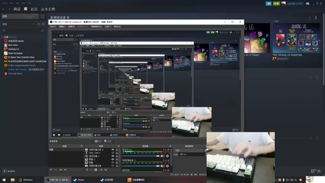Image resolution: width=325 pixels, height=183 pixels.
Task: Toggle the lock of the first source
Action: pyautogui.click(x=117, y=149)
